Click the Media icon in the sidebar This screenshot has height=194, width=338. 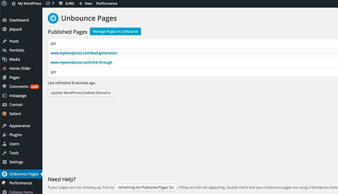[x=5, y=59]
